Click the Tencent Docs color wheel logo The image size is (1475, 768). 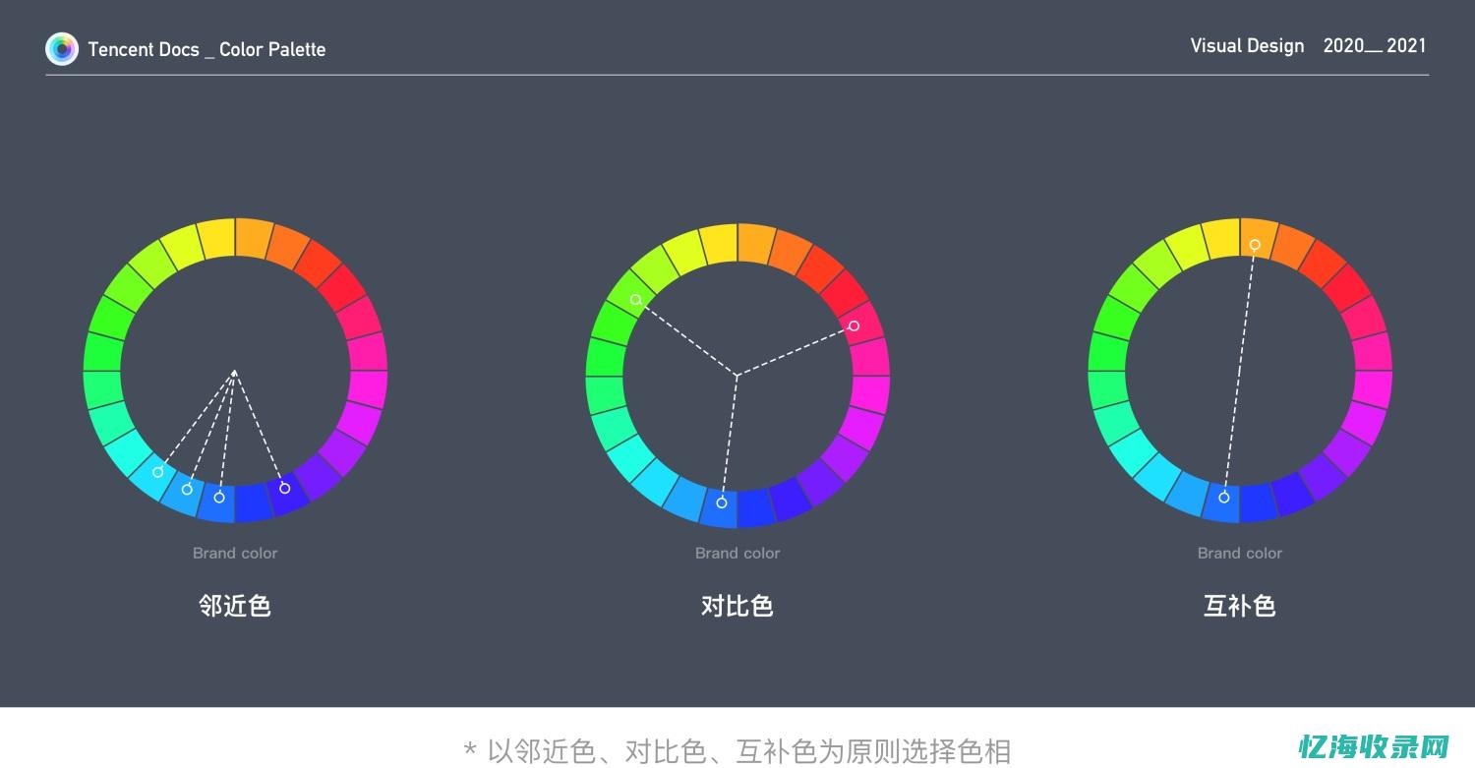62,49
